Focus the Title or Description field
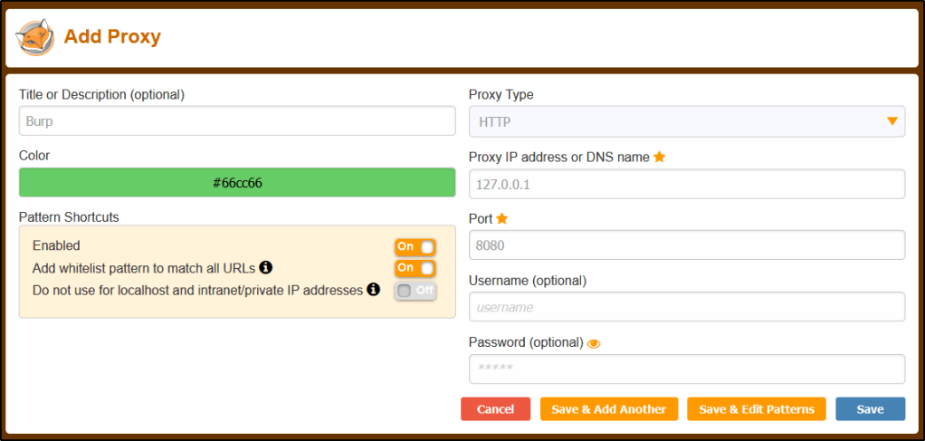The height and width of the screenshot is (441, 925). coord(237,121)
